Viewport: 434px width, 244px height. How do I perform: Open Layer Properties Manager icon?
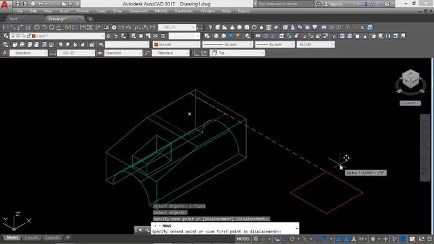coord(6,36)
